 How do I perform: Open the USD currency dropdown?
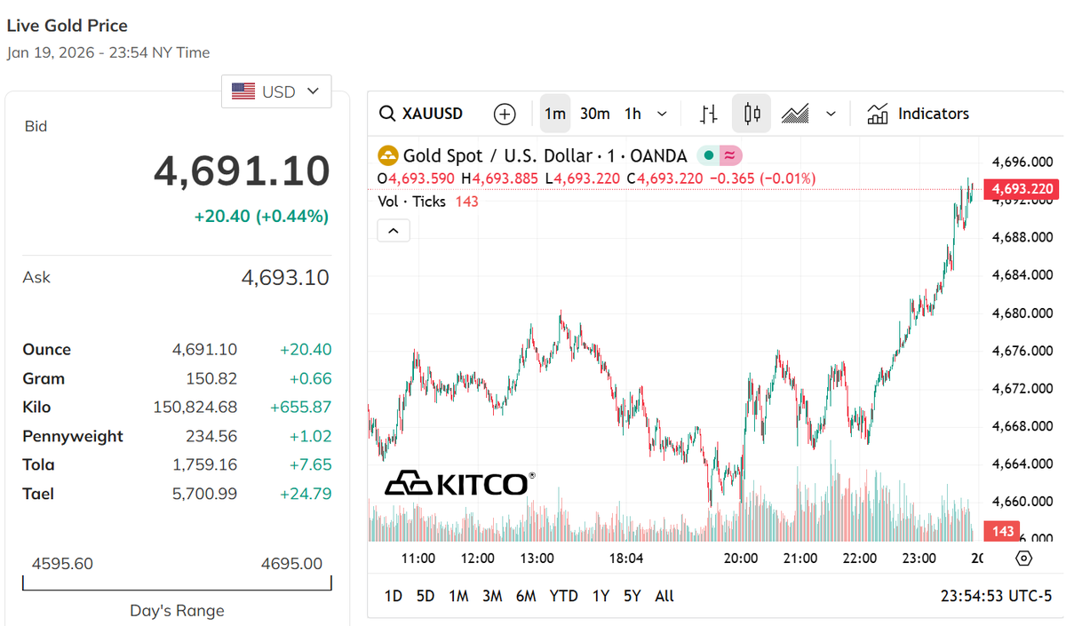(x=276, y=91)
